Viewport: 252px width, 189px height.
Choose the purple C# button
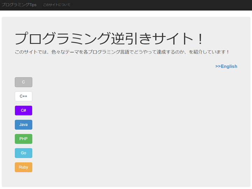click(x=23, y=110)
